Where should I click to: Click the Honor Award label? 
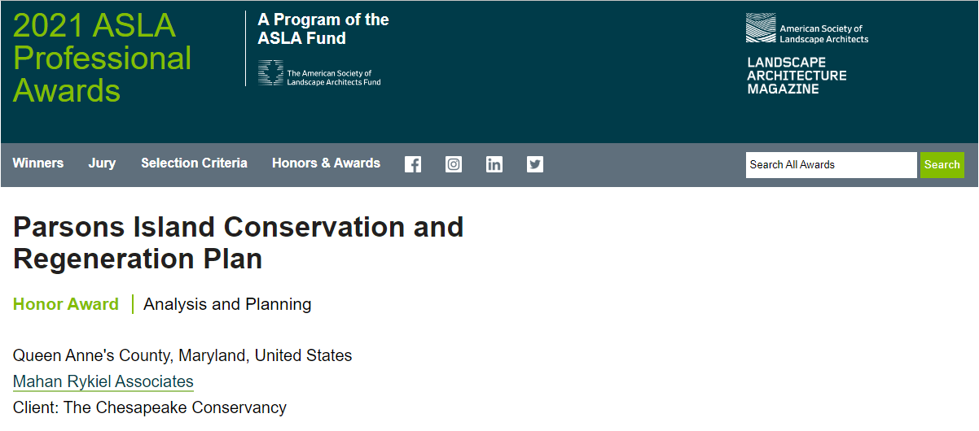click(66, 304)
